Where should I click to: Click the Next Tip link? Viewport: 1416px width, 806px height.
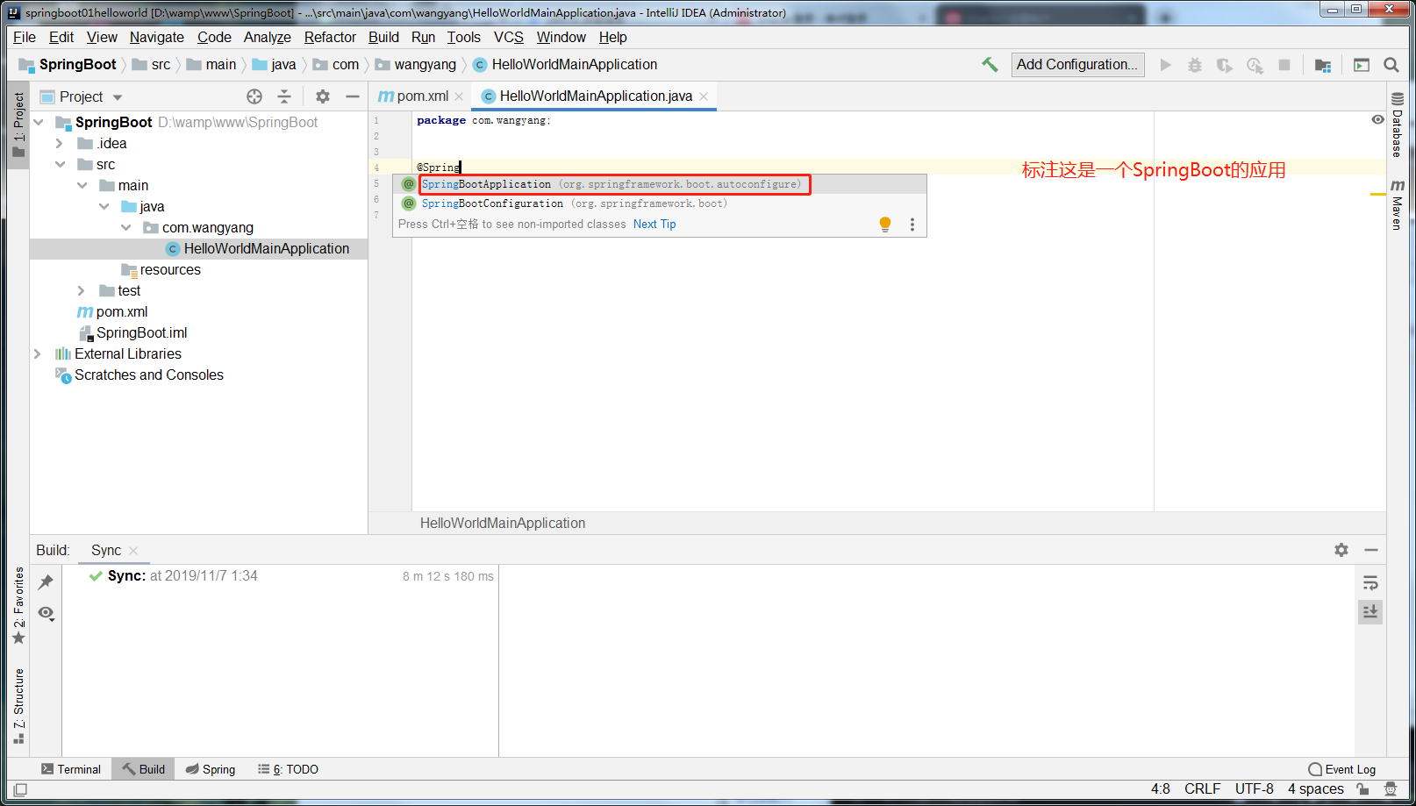click(654, 225)
